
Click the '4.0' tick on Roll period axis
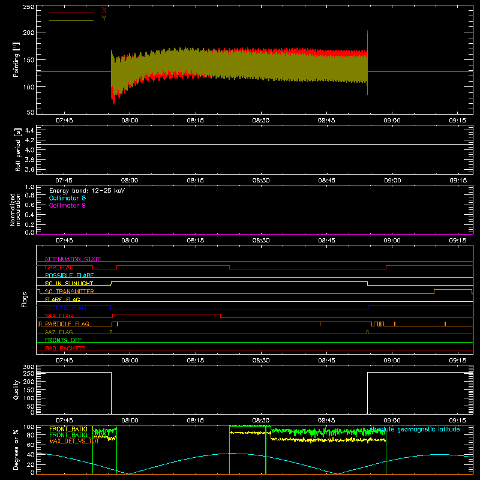point(29,150)
